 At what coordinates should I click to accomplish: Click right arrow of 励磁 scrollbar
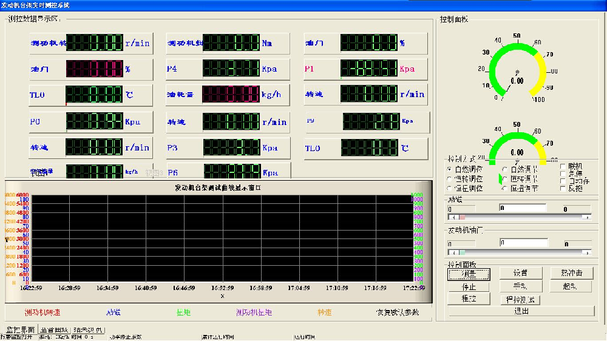click(587, 218)
